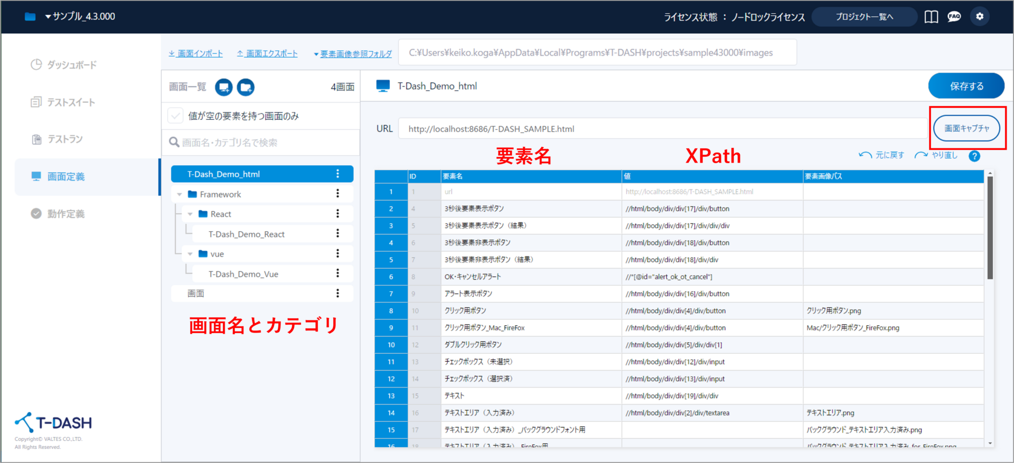Screen dimensions: 1014x463
Task: Open the more menu for T-Dash_Demo_React
Action: pos(337,233)
